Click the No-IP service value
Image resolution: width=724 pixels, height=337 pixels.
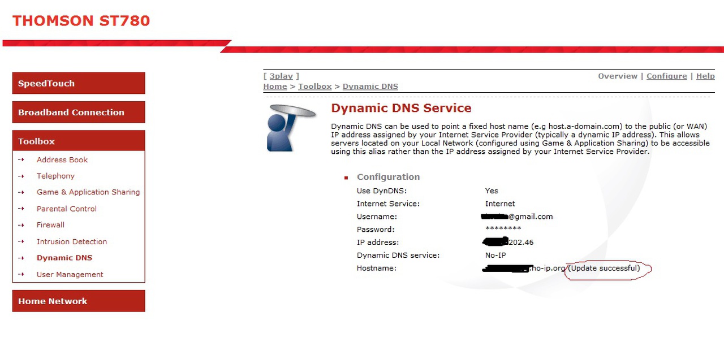495,255
